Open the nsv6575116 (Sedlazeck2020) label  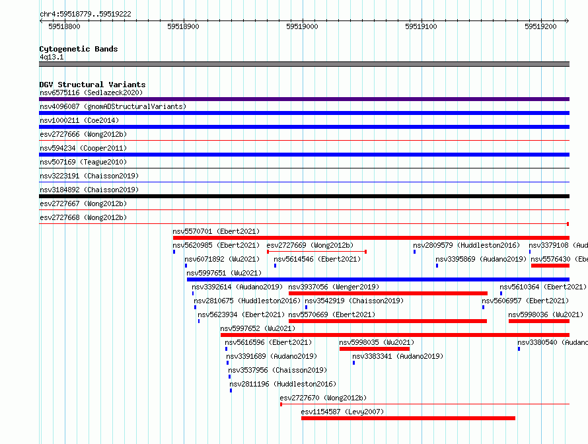click(91, 92)
